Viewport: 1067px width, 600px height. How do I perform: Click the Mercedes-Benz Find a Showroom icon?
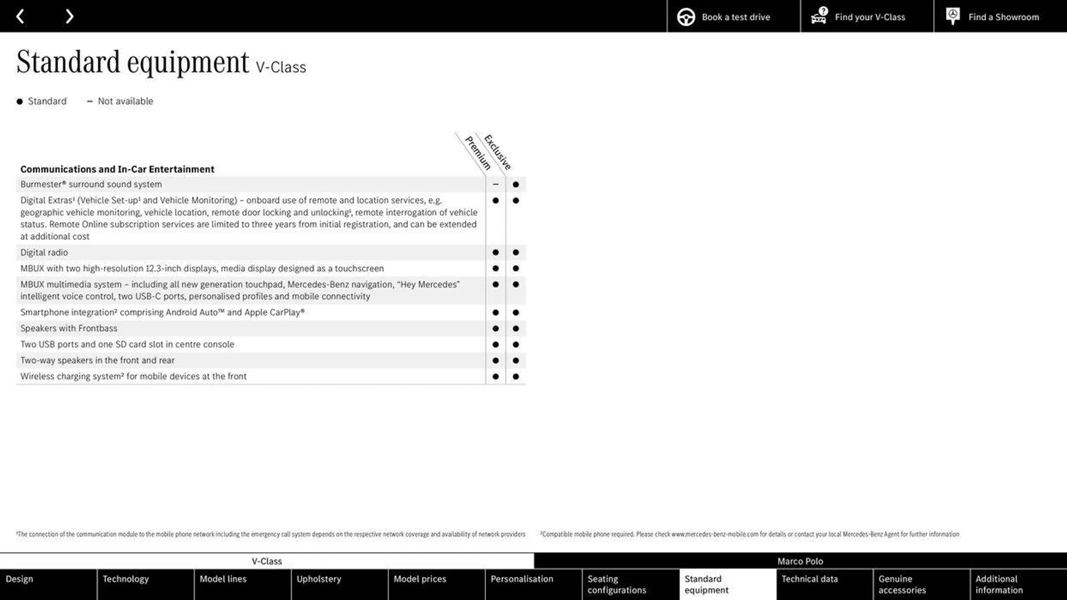point(954,16)
